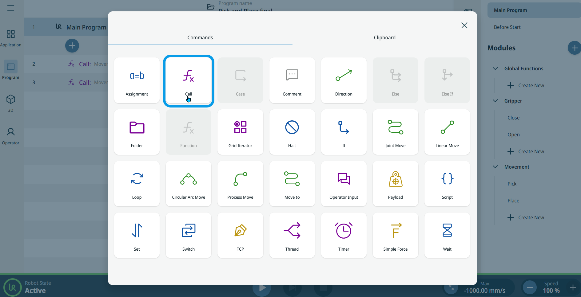
Task: Collapse the Movement module group
Action: point(495,167)
